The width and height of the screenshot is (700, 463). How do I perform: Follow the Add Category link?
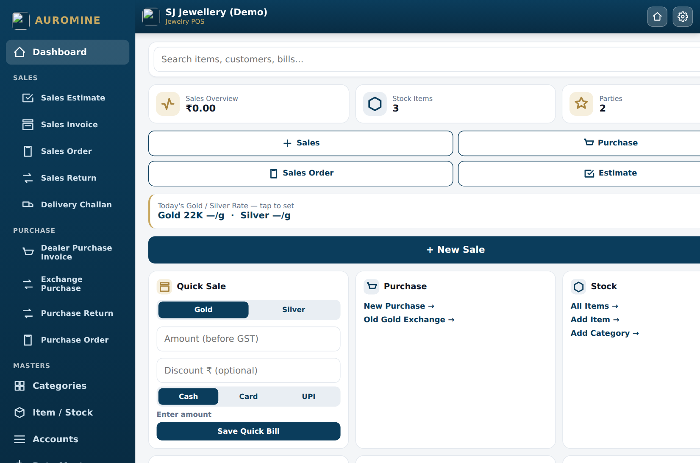coord(605,333)
